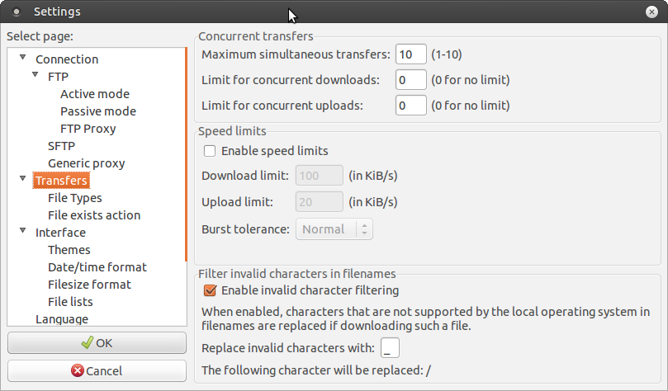668x391 pixels.
Task: Select the Active mode page
Action: click(x=95, y=94)
